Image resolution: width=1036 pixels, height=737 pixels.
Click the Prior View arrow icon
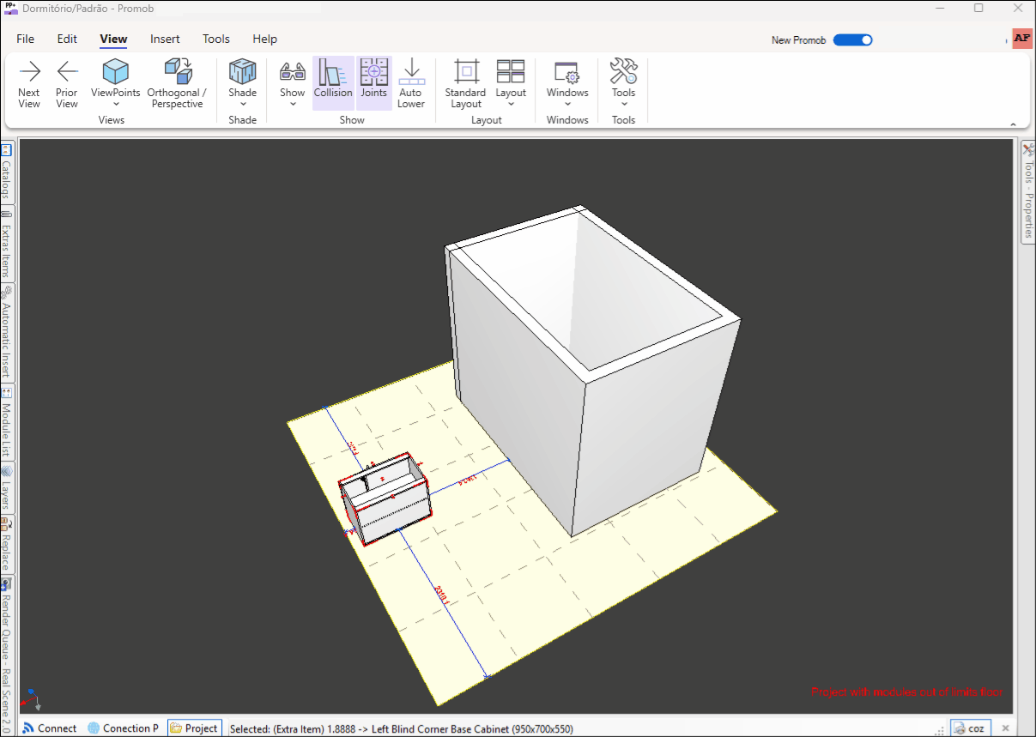67,72
